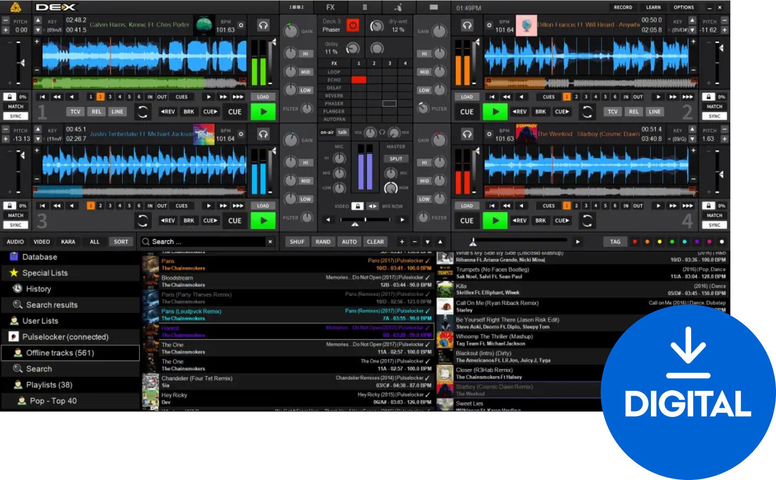Open the loop controls on deck 2
The image size is (776, 480).
click(x=587, y=111)
